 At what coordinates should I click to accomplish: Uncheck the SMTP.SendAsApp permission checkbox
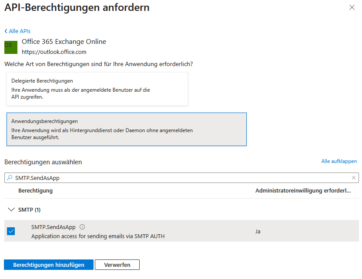click(x=11, y=231)
